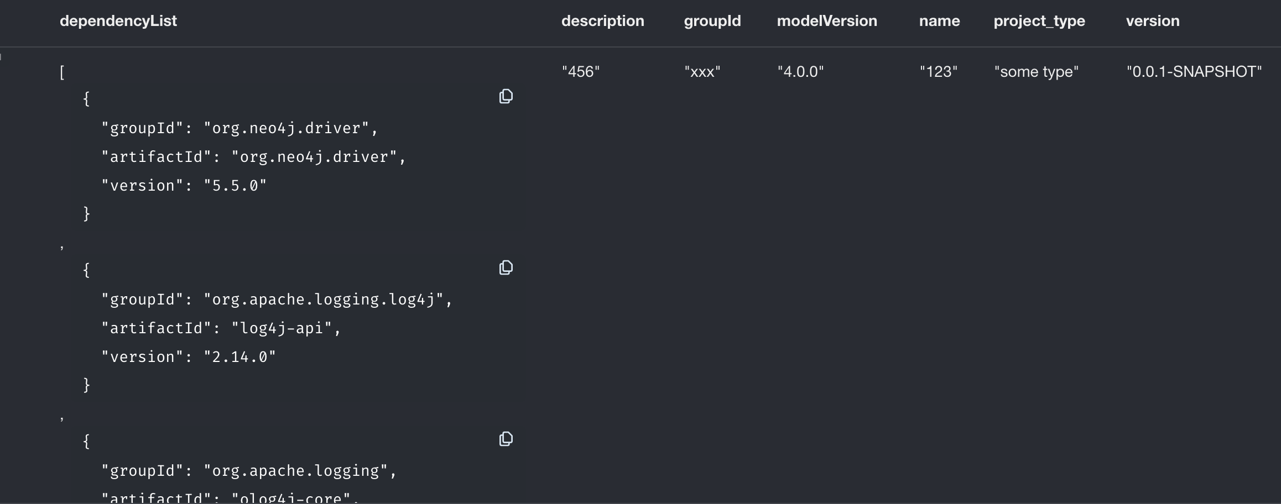Select the name column header
This screenshot has height=504, width=1281.
940,21
